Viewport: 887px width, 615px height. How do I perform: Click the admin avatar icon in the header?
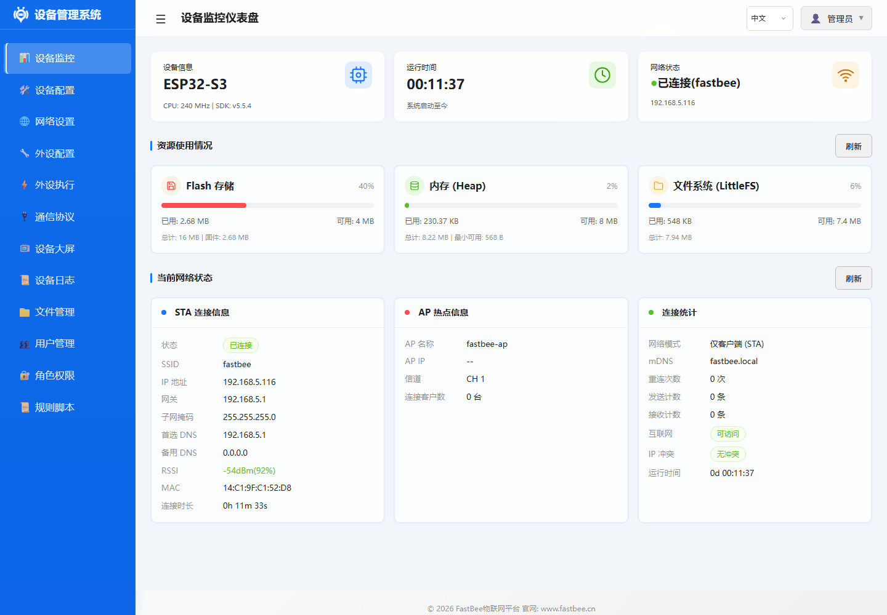tap(816, 18)
